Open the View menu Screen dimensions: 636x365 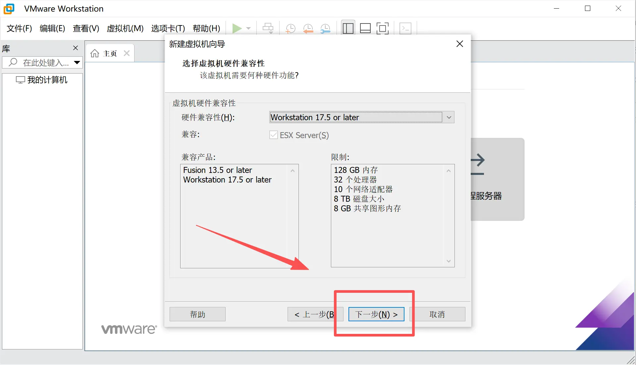click(x=86, y=28)
